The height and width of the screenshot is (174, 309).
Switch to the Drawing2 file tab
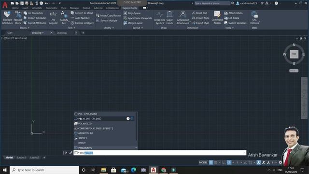62,33
